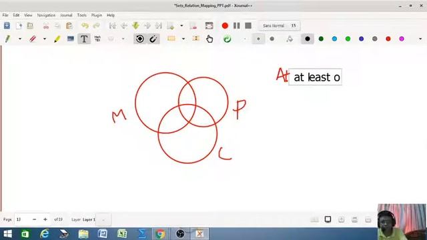Open the Tools menu
Viewport: 427px width, 240px height.
pyautogui.click(x=81, y=15)
